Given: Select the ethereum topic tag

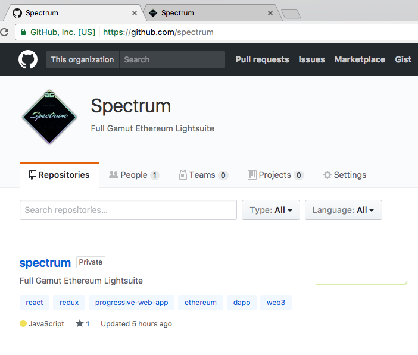Looking at the screenshot, I should [x=201, y=303].
